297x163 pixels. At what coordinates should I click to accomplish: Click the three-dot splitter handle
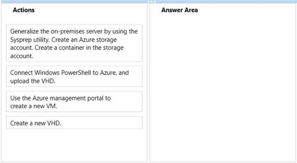click(152, 2)
